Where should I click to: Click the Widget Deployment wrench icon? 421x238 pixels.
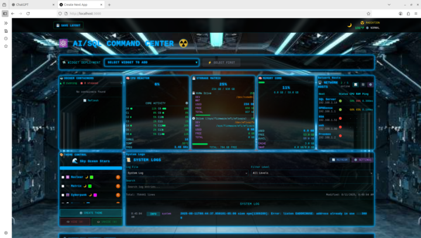click(64, 63)
